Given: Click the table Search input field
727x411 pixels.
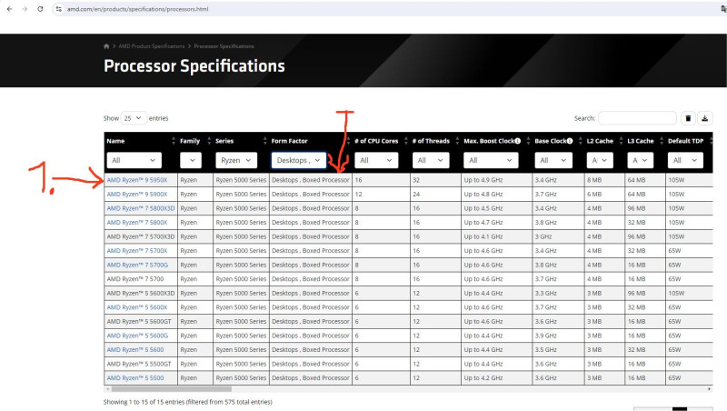Looking at the screenshot, I should pyautogui.click(x=637, y=118).
